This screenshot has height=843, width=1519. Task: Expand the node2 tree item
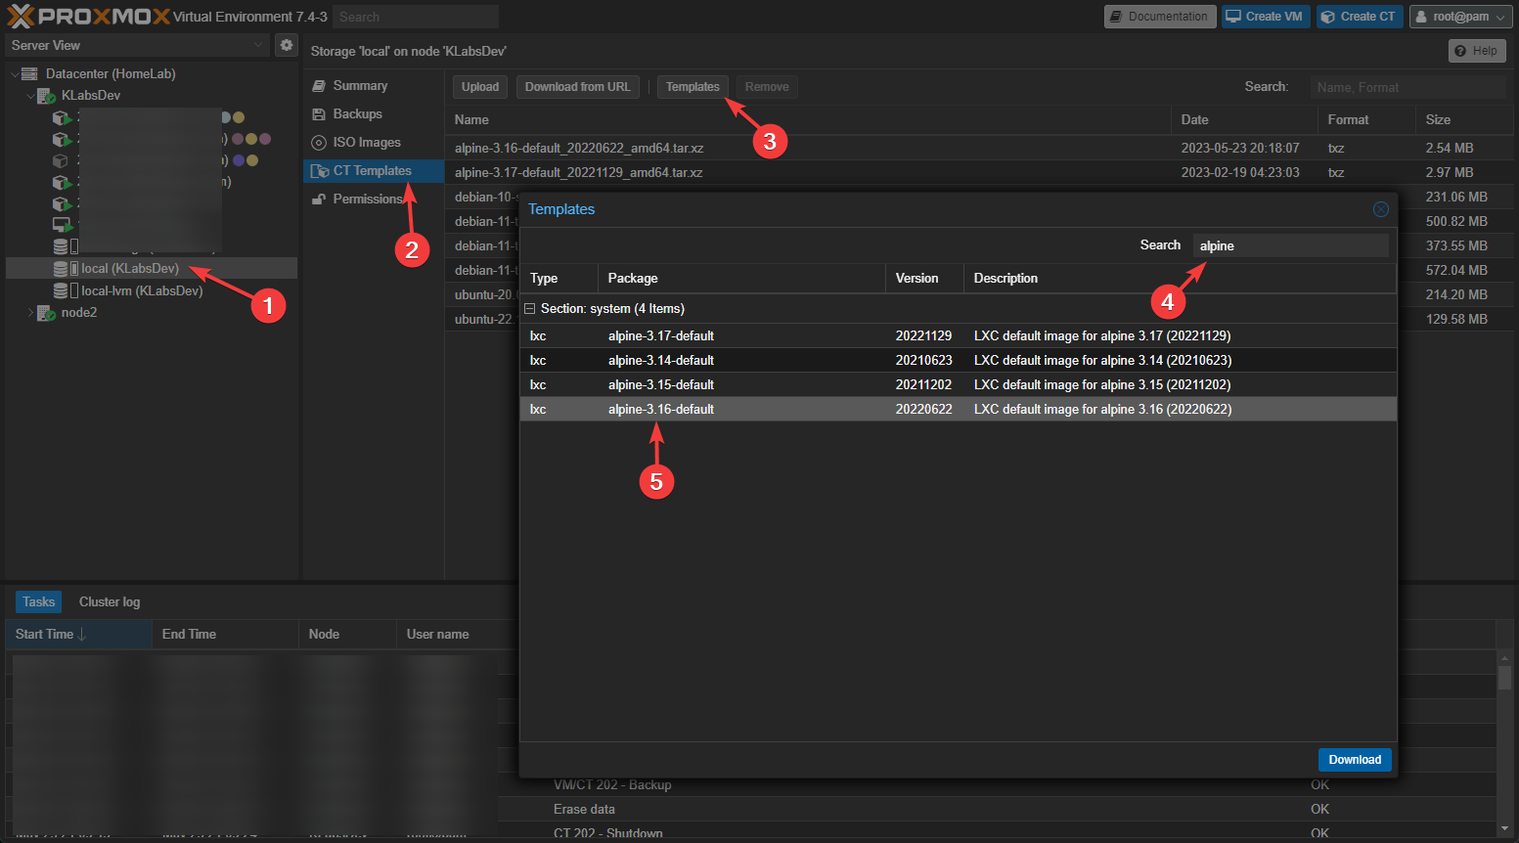pos(29,313)
